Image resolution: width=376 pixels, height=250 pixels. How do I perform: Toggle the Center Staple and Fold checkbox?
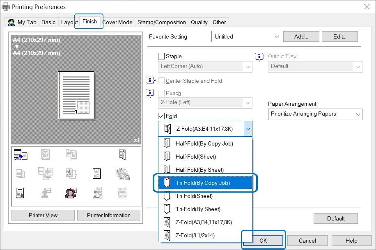tap(161, 81)
